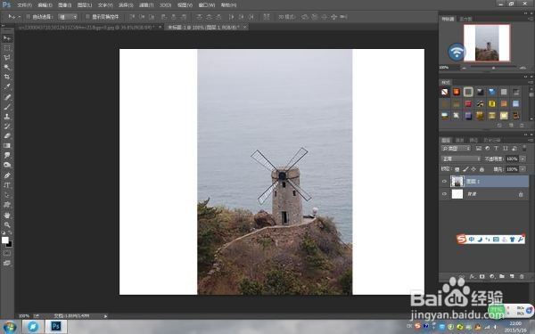535x334 pixels.
Task: Open the 3D menu
Action: click(165, 5)
